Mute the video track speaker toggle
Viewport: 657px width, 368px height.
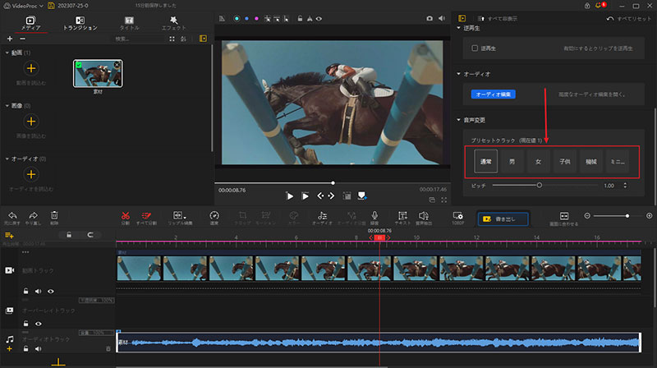[38, 292]
